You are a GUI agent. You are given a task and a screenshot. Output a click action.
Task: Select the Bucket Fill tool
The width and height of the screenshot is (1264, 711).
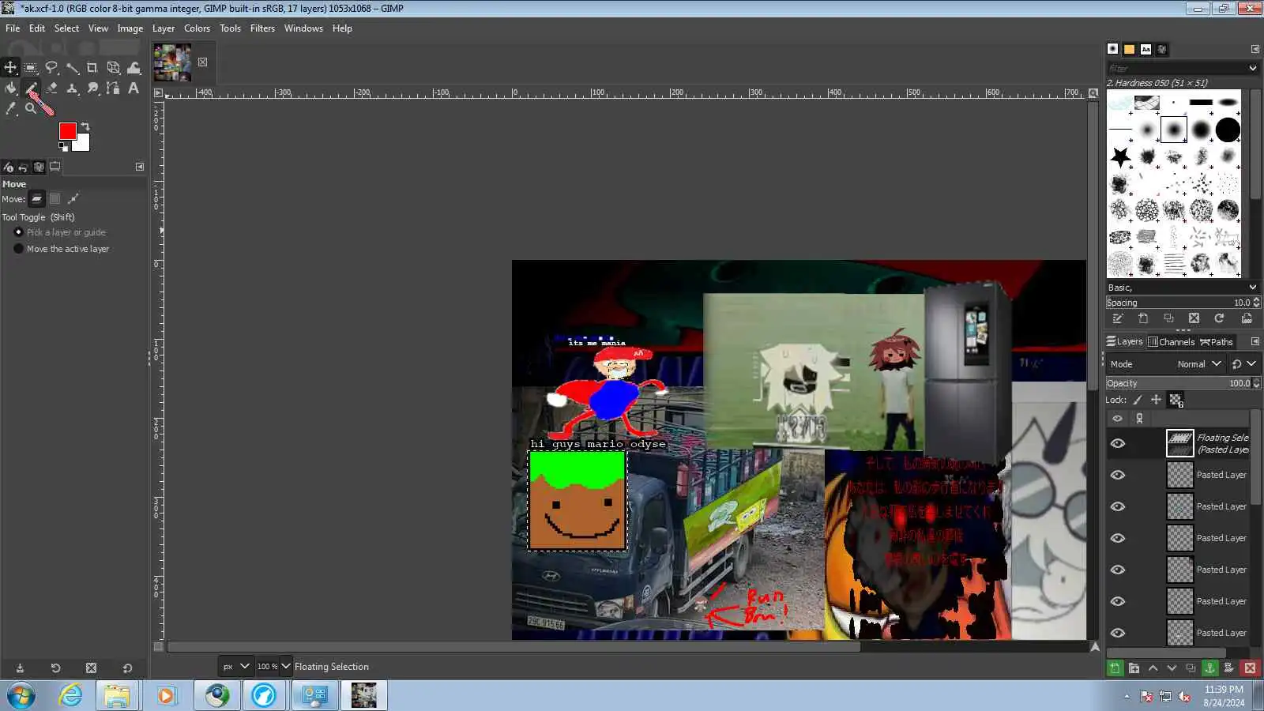coord(10,88)
